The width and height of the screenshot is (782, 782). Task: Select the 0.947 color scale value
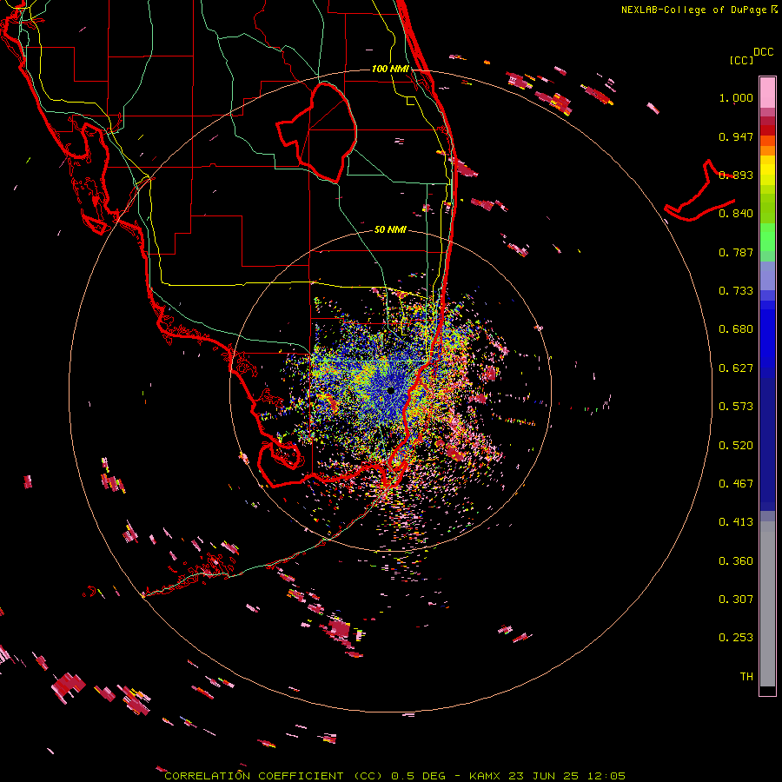pos(736,136)
